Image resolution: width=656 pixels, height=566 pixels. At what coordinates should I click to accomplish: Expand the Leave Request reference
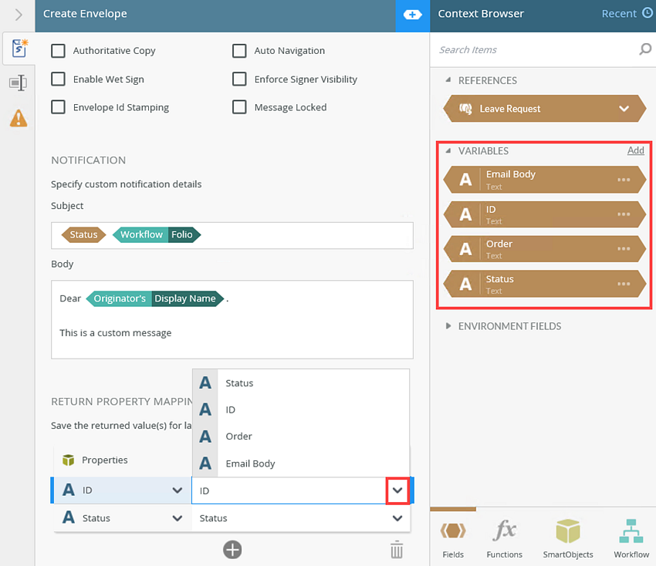pos(624,109)
